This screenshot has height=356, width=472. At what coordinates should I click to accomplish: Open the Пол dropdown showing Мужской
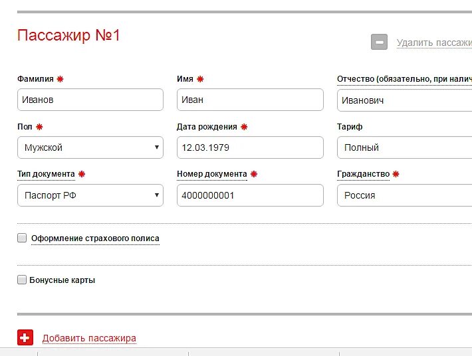90,147
